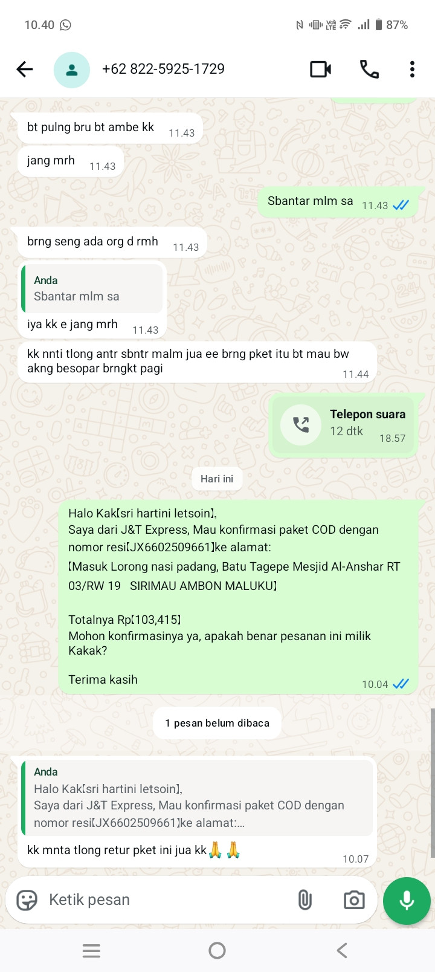Screen dimensions: 435x972
Task: Start a video call with this contact
Action: 320,70
